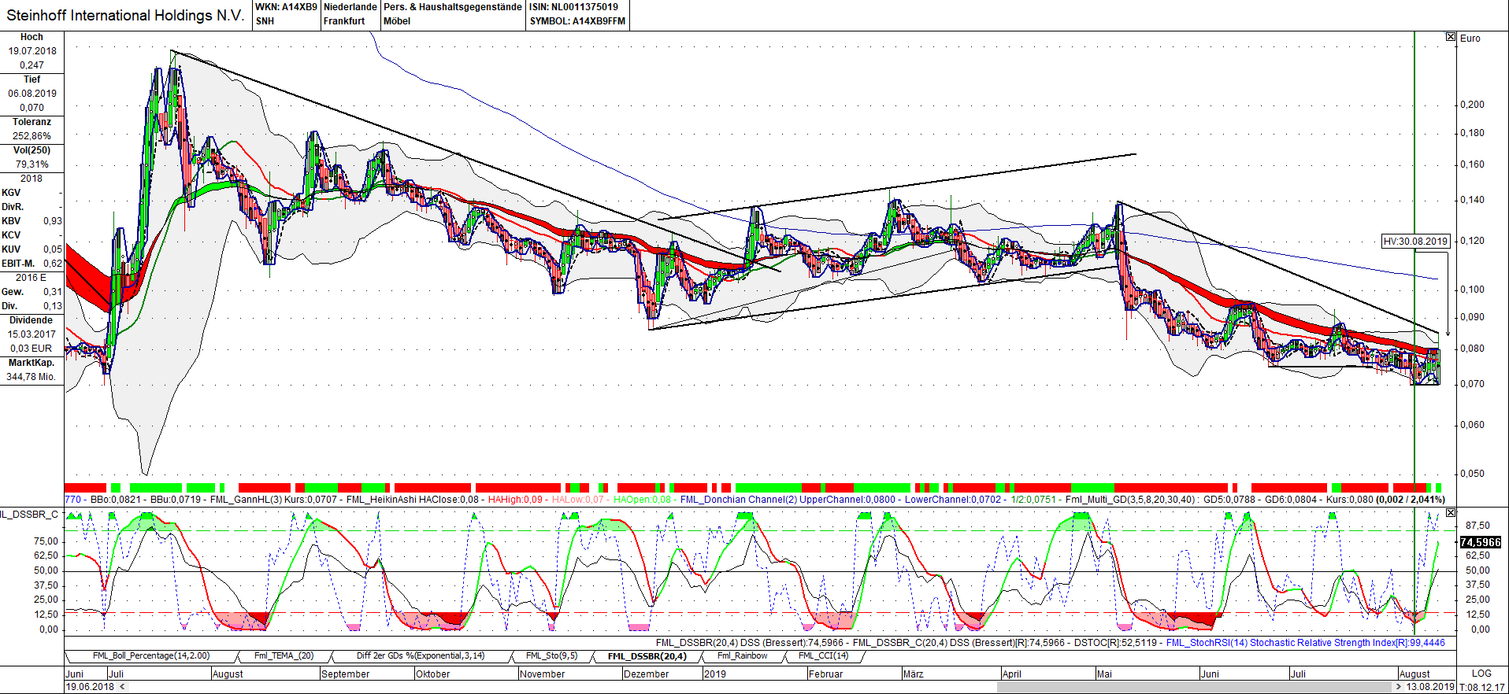Image resolution: width=1509 pixels, height=694 pixels.
Task: Click the 19.06.2018 start date field
Action: click(91, 687)
